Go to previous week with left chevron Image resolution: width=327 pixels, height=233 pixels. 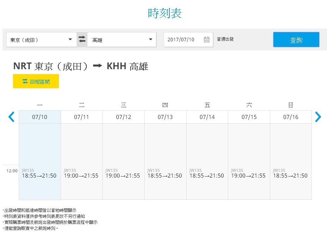[11, 117]
